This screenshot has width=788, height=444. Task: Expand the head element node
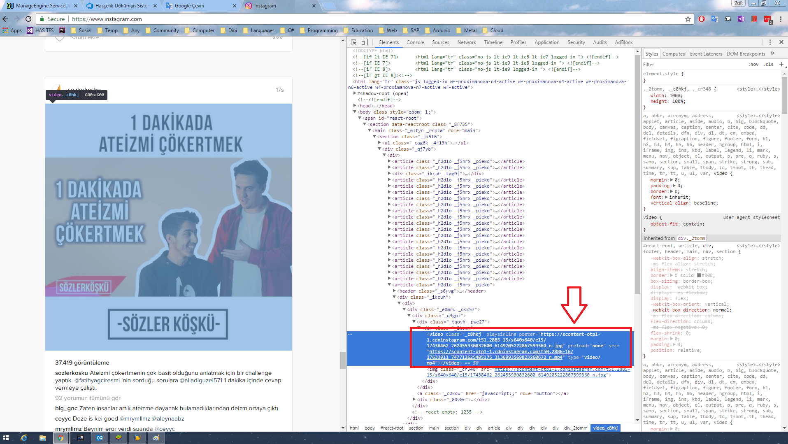tap(355, 106)
